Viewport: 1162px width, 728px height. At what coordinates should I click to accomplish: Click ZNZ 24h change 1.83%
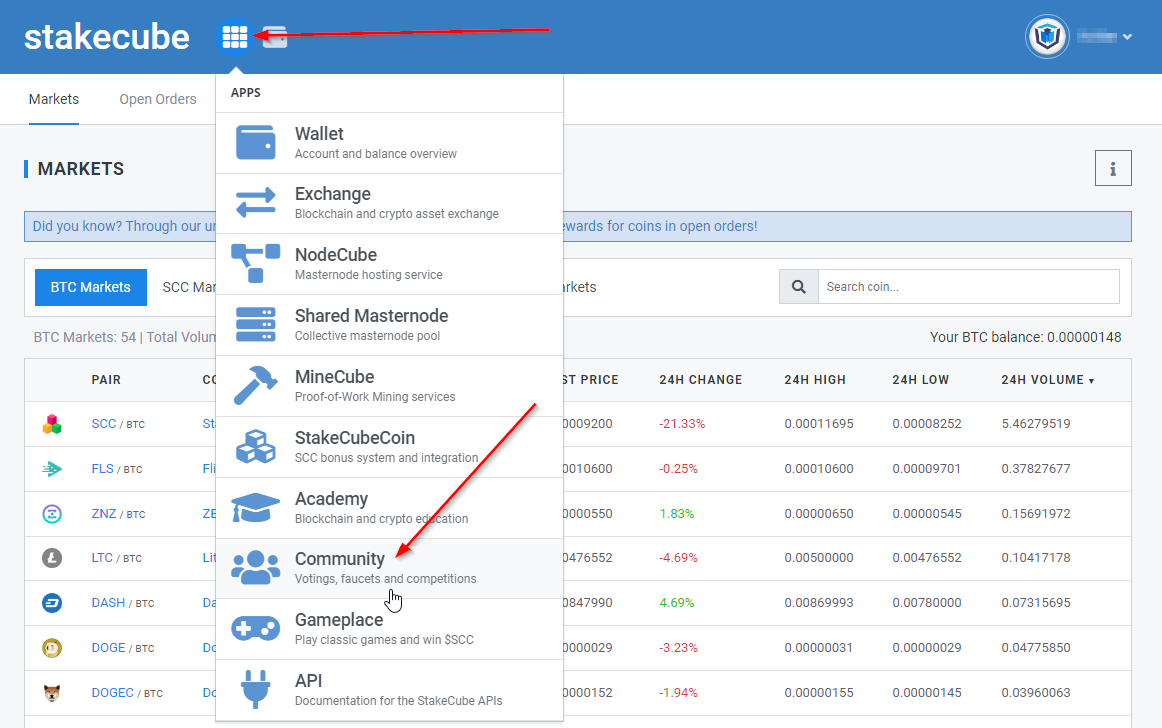677,514
